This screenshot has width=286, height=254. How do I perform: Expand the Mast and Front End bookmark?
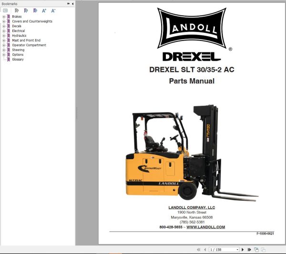(x=4, y=41)
